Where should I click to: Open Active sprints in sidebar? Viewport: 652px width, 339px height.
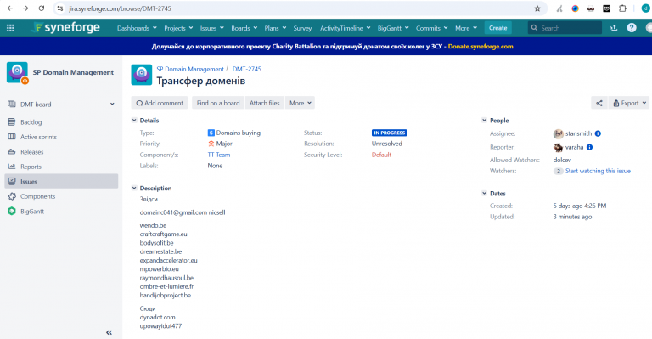38,137
